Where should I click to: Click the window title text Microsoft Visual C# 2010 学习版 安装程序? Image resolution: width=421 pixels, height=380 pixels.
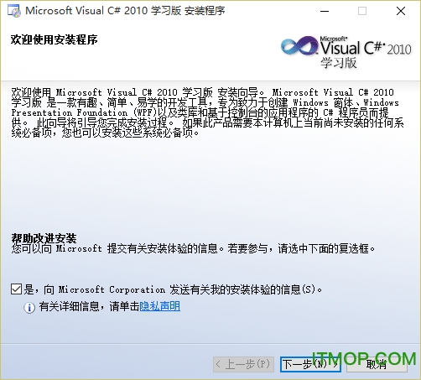click(x=125, y=11)
